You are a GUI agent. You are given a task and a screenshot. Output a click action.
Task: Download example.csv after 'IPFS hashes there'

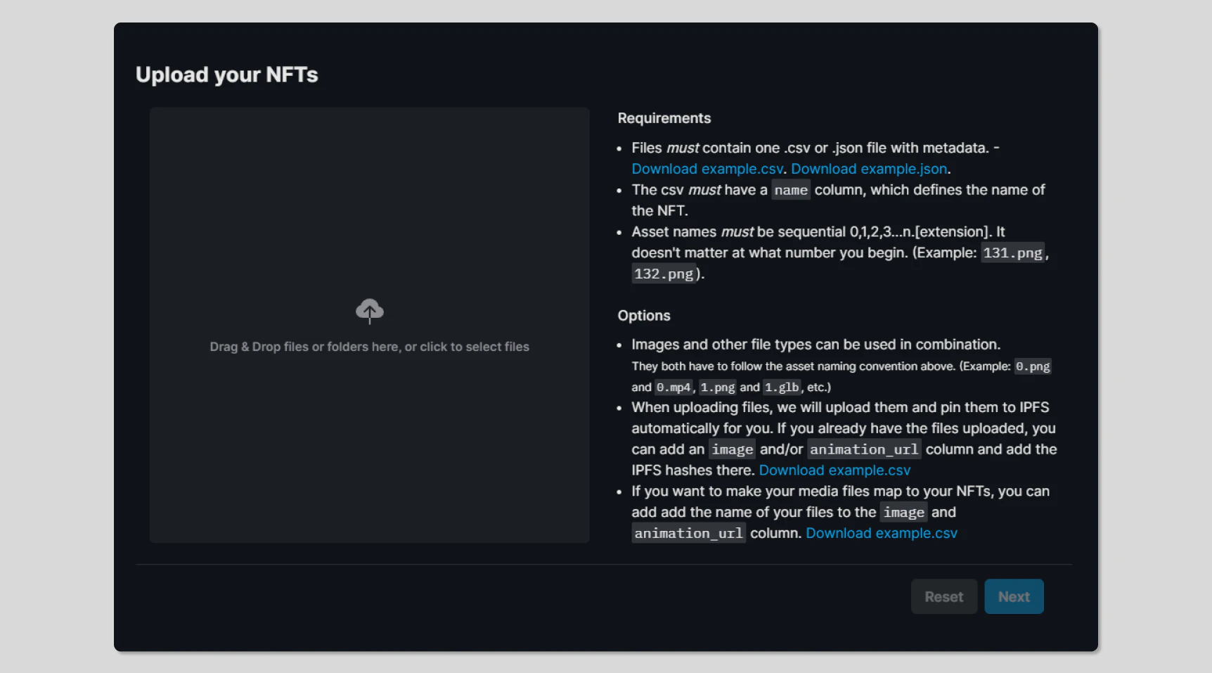click(x=834, y=470)
